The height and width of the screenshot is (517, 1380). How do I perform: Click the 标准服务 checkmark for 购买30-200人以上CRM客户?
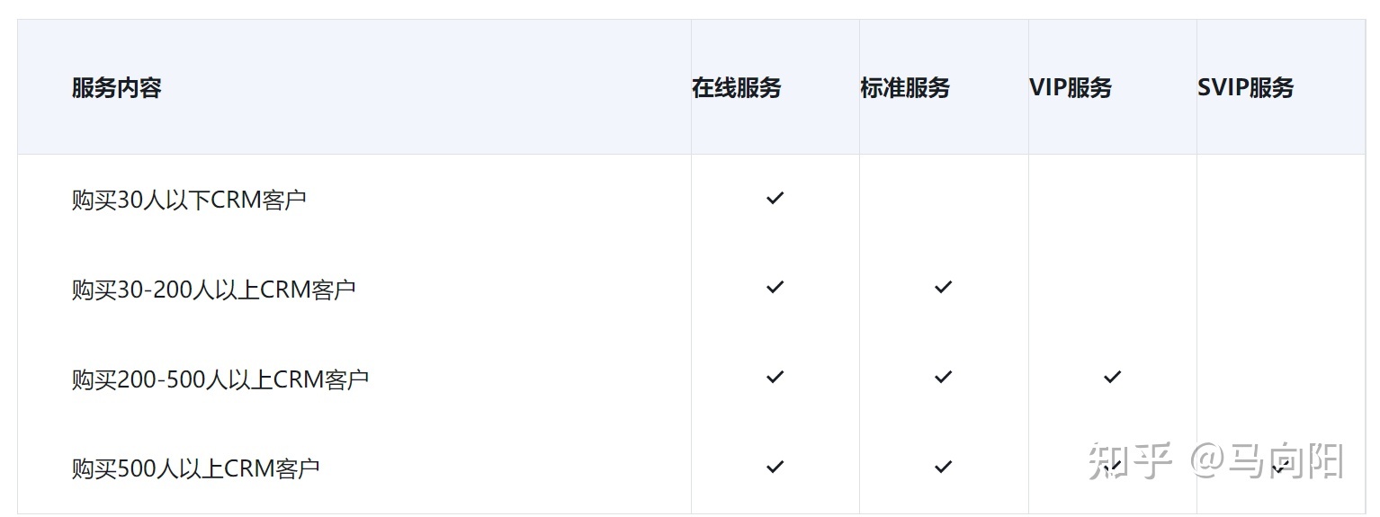943,288
